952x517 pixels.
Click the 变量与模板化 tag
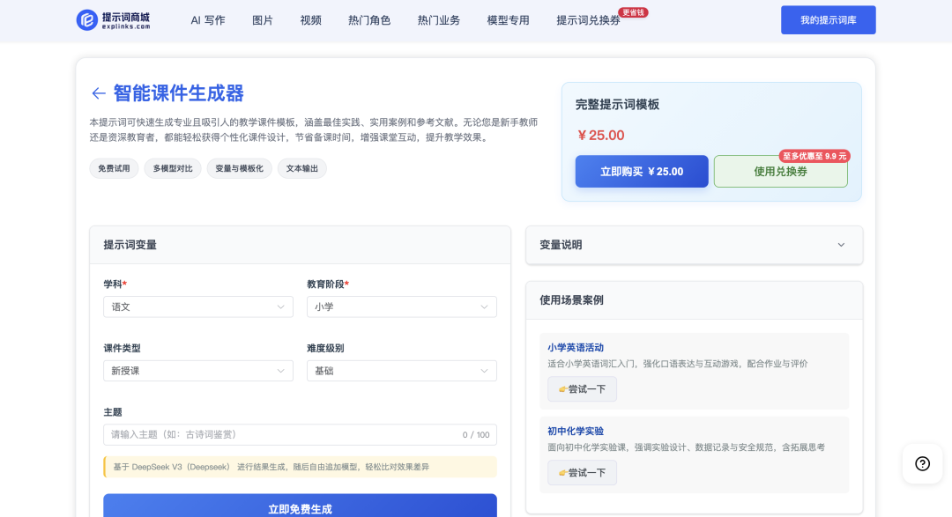coord(239,169)
